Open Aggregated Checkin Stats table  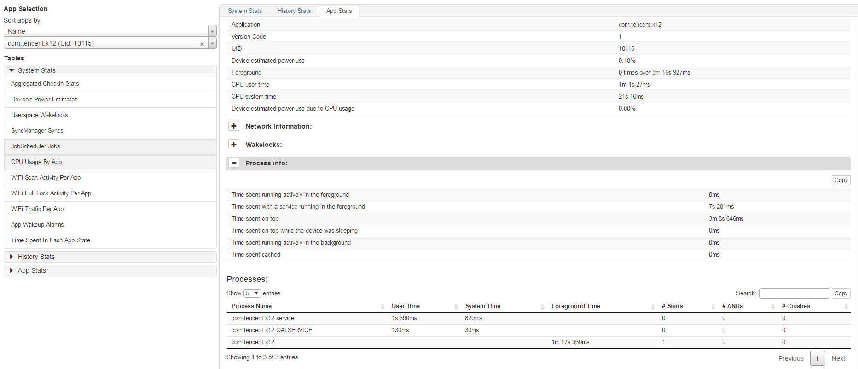coord(110,84)
